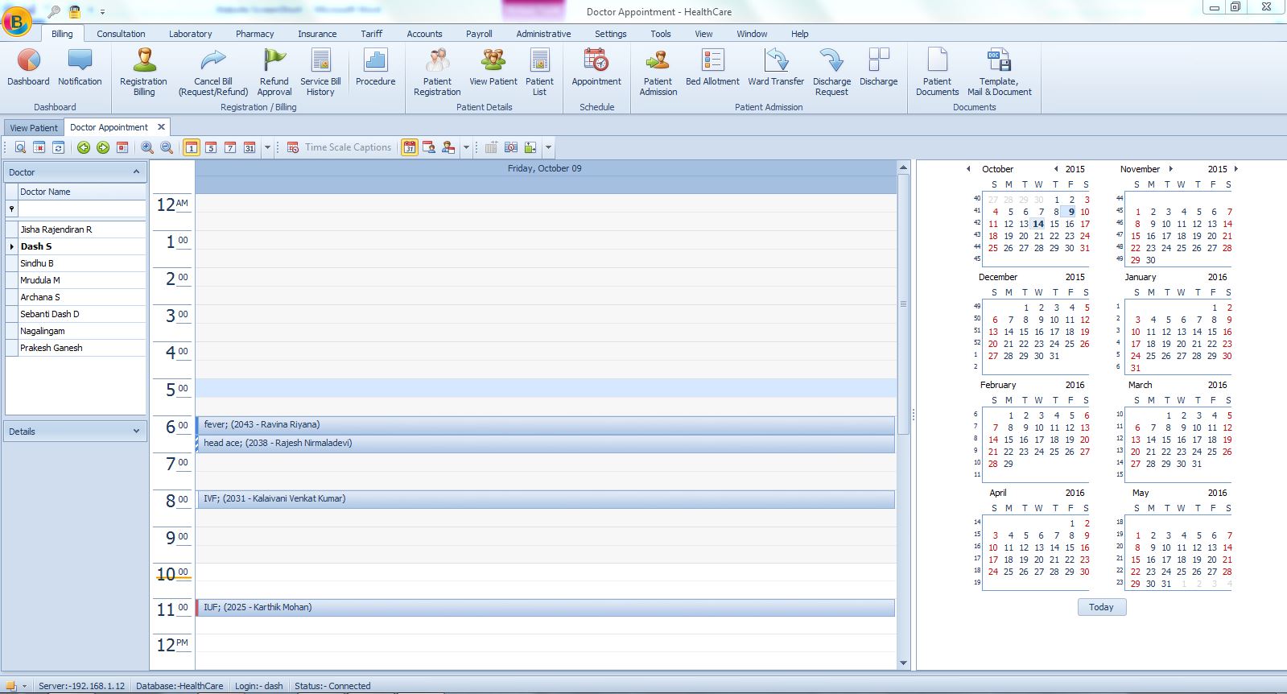Open Service Bill History

[x=320, y=72]
